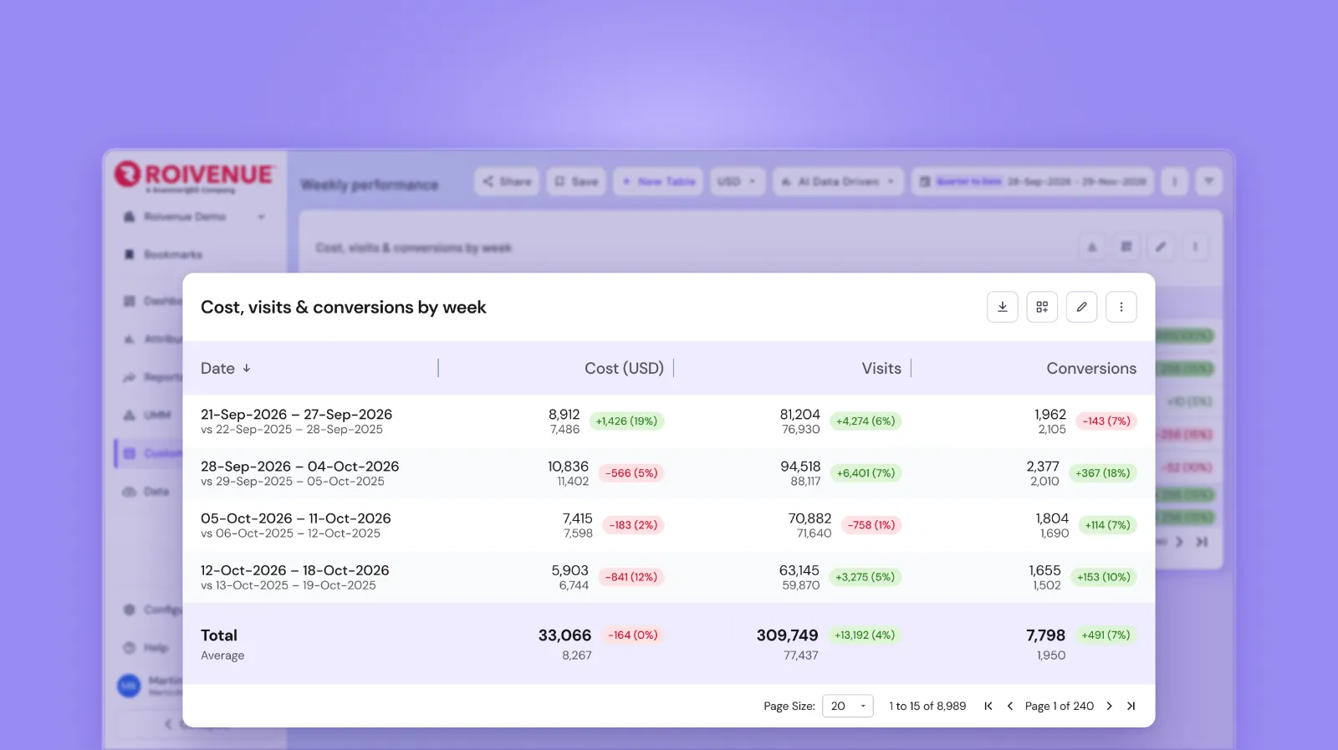Open UMM in the sidebar
The width and height of the screenshot is (1338, 750).
(x=148, y=415)
